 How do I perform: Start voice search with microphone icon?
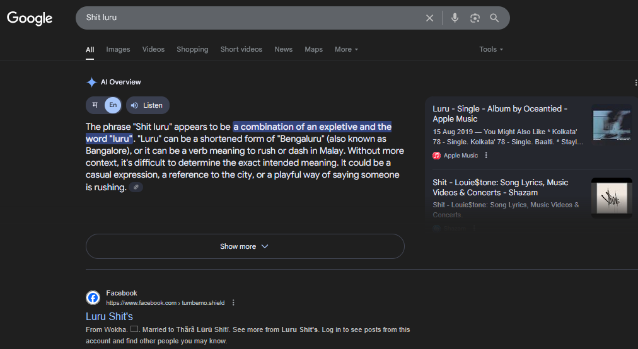(455, 18)
